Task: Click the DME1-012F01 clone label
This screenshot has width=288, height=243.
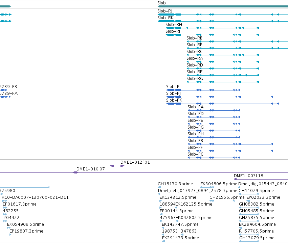Action: point(135,162)
